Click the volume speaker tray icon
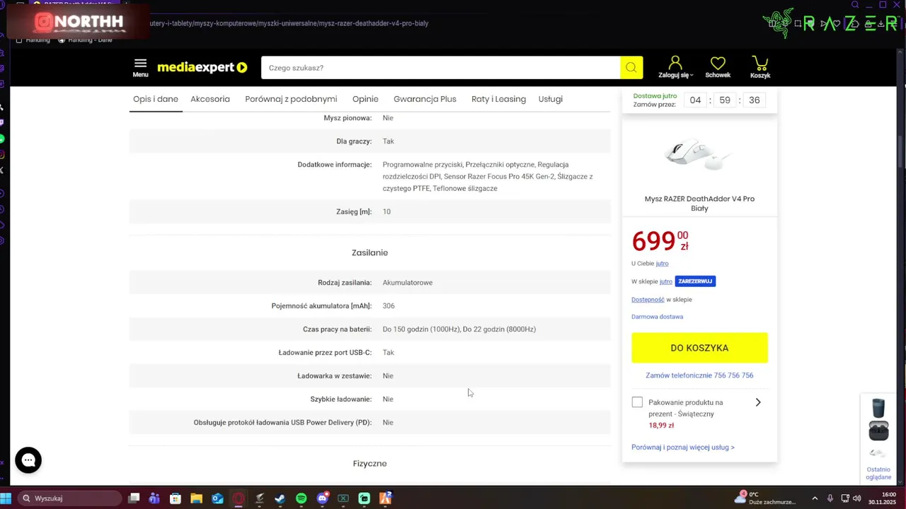Screen dimensions: 906x509 point(857,498)
